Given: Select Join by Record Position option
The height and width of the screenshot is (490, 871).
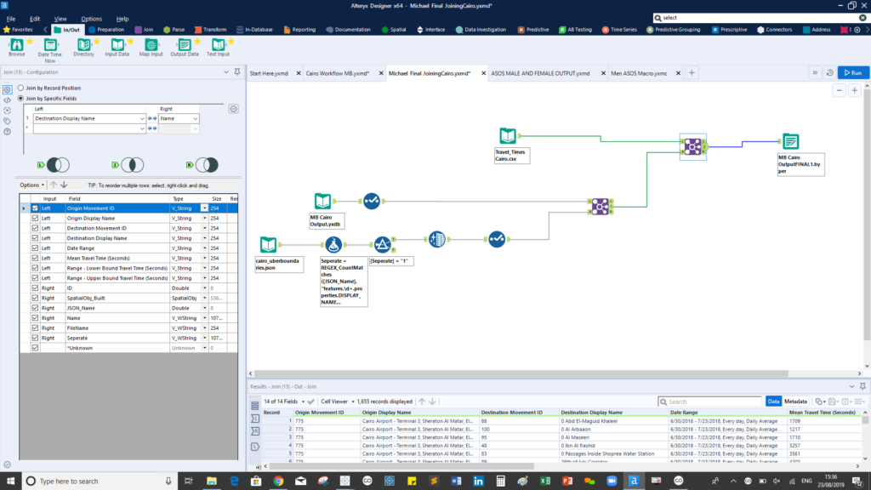Looking at the screenshot, I should point(22,88).
